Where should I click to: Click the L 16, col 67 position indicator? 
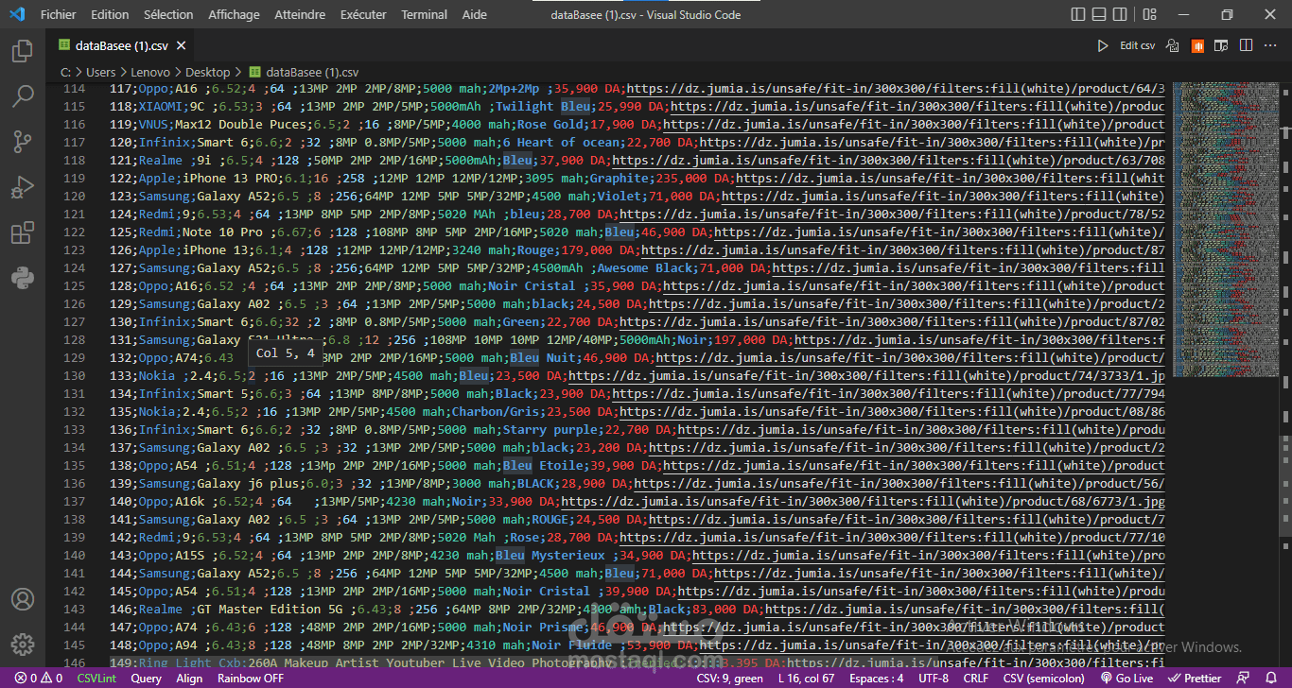coord(808,678)
